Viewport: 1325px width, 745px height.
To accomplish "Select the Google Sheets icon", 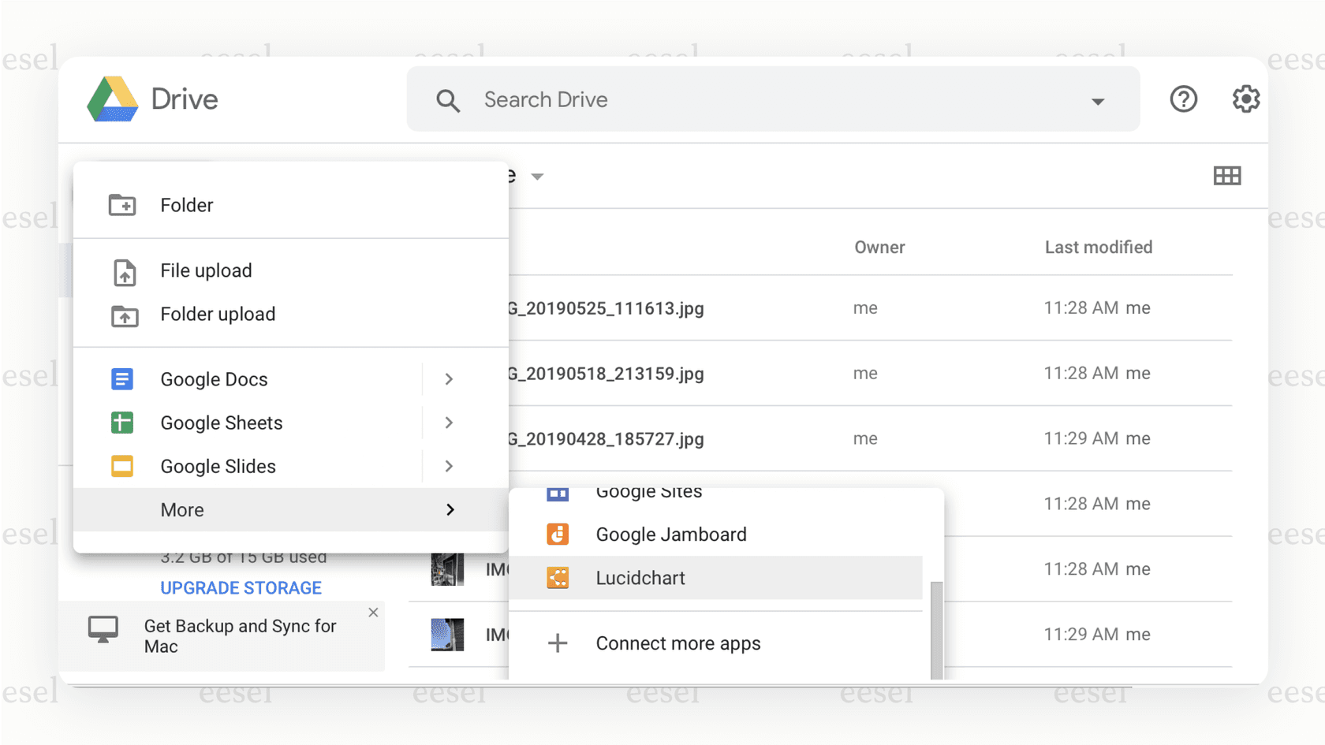I will (x=122, y=423).
